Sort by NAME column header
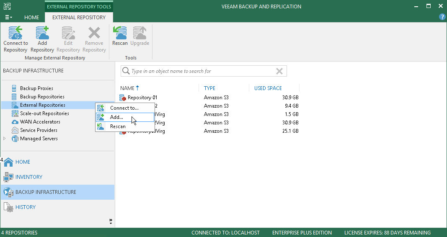The width and height of the screenshot is (447, 237). tap(127, 88)
